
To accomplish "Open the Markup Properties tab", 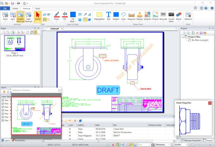I will click(191, 140).
